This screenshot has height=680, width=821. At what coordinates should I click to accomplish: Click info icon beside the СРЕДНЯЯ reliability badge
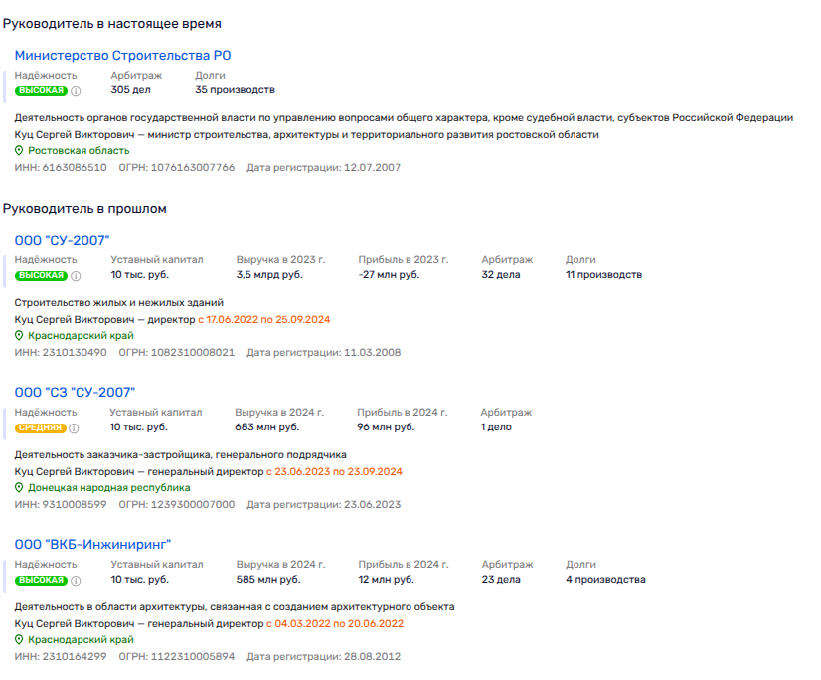pos(76,428)
